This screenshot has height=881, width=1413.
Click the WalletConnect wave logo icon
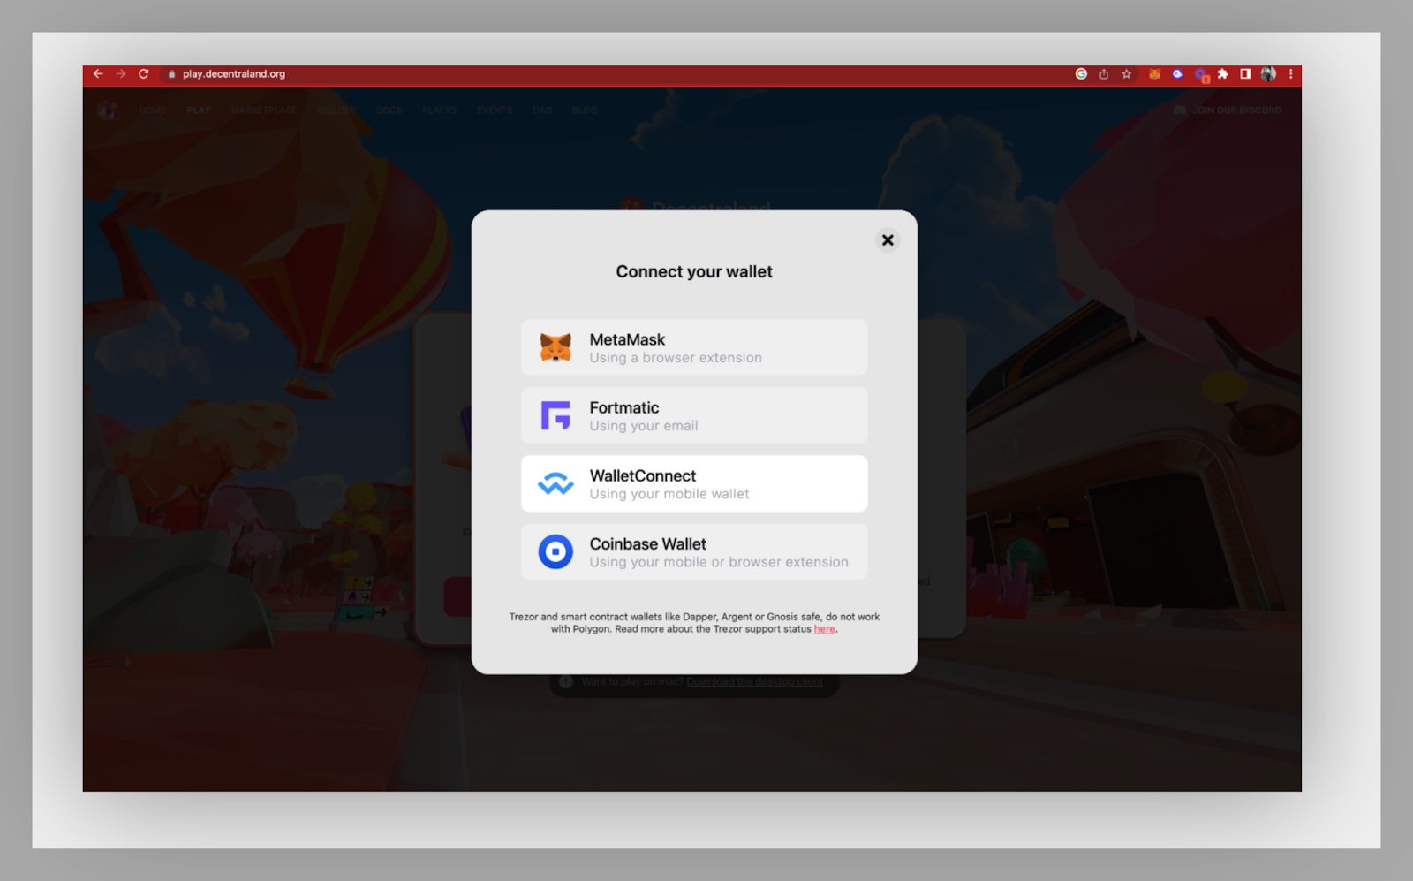(555, 483)
